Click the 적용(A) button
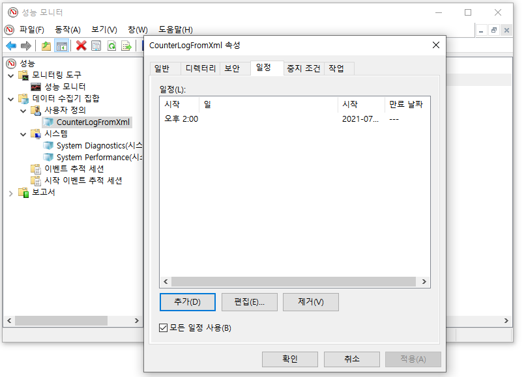 click(x=413, y=359)
